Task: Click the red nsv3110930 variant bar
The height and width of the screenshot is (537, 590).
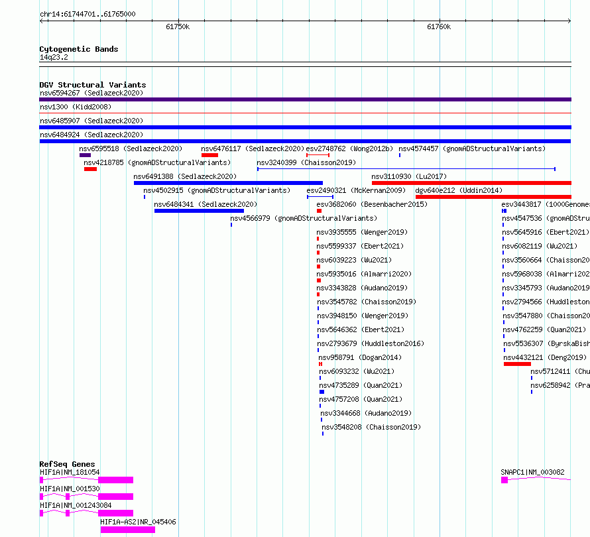Action: click(471, 183)
